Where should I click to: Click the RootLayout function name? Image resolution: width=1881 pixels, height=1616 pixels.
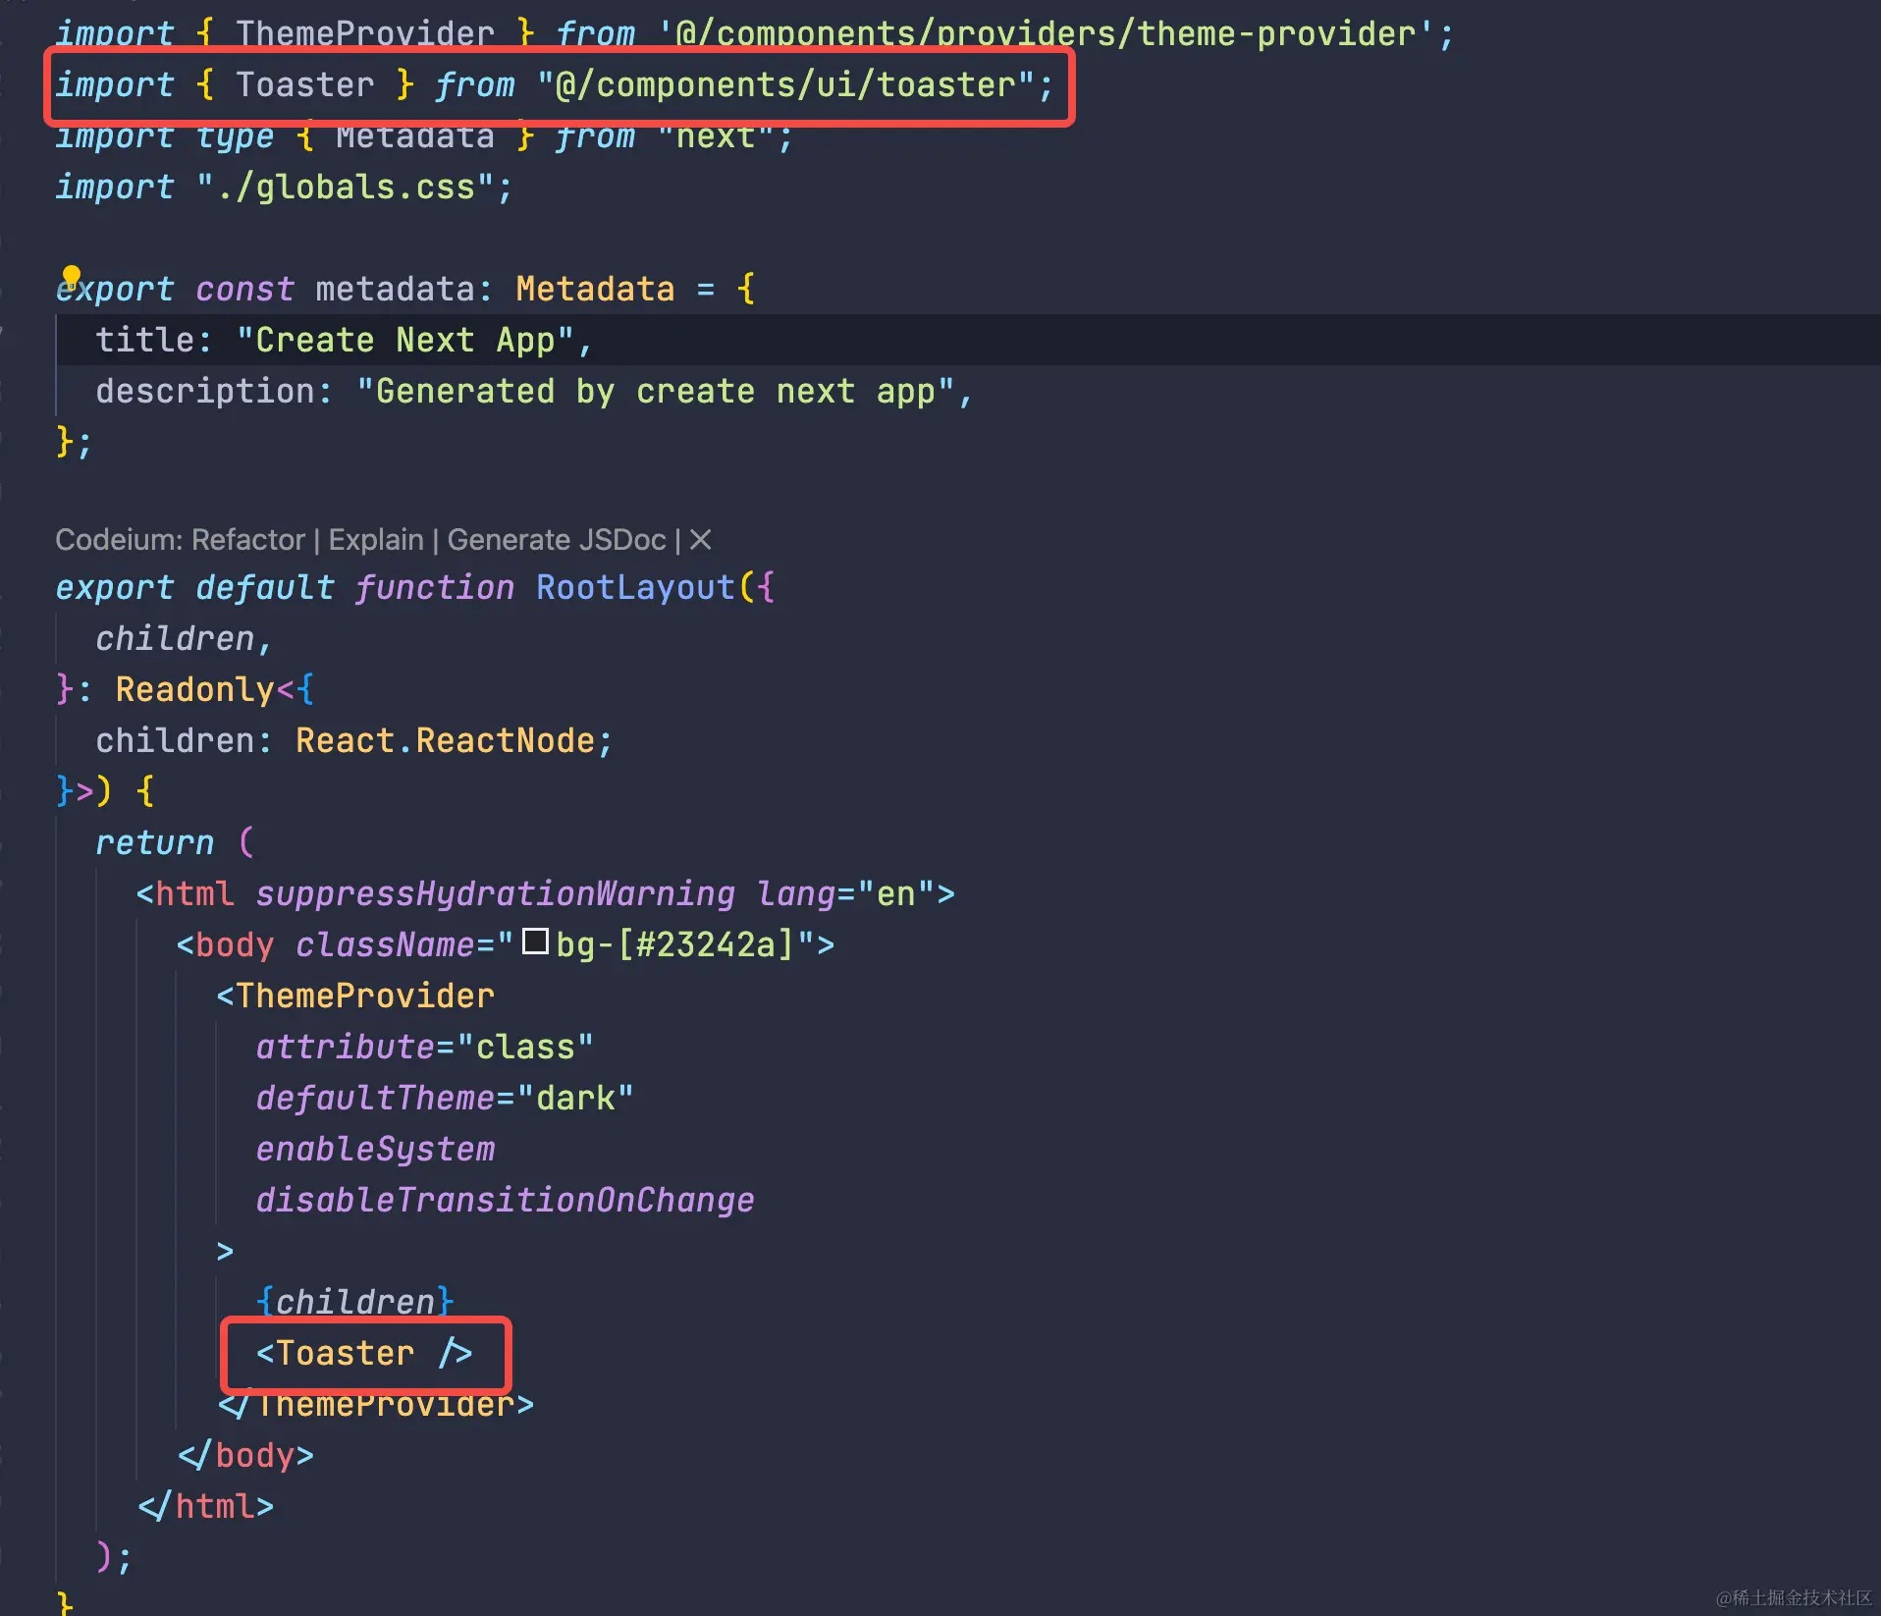[635, 587]
